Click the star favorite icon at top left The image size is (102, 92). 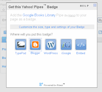tap(4, 10)
